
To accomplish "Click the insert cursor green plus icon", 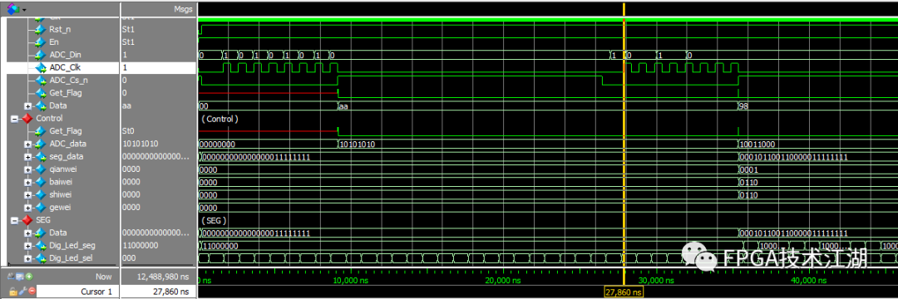I will [28, 276].
